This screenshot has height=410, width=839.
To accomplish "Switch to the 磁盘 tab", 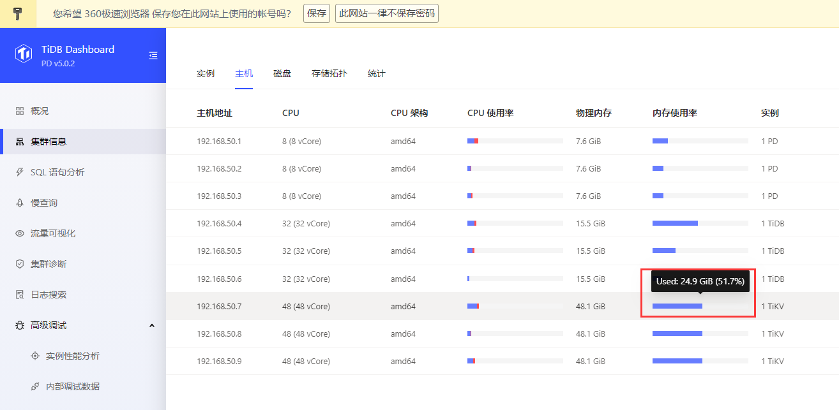I will pos(282,74).
